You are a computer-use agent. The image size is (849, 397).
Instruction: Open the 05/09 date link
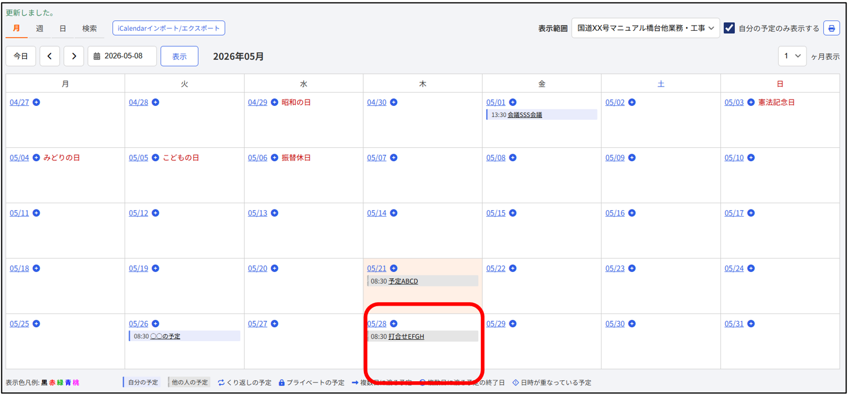pos(615,158)
